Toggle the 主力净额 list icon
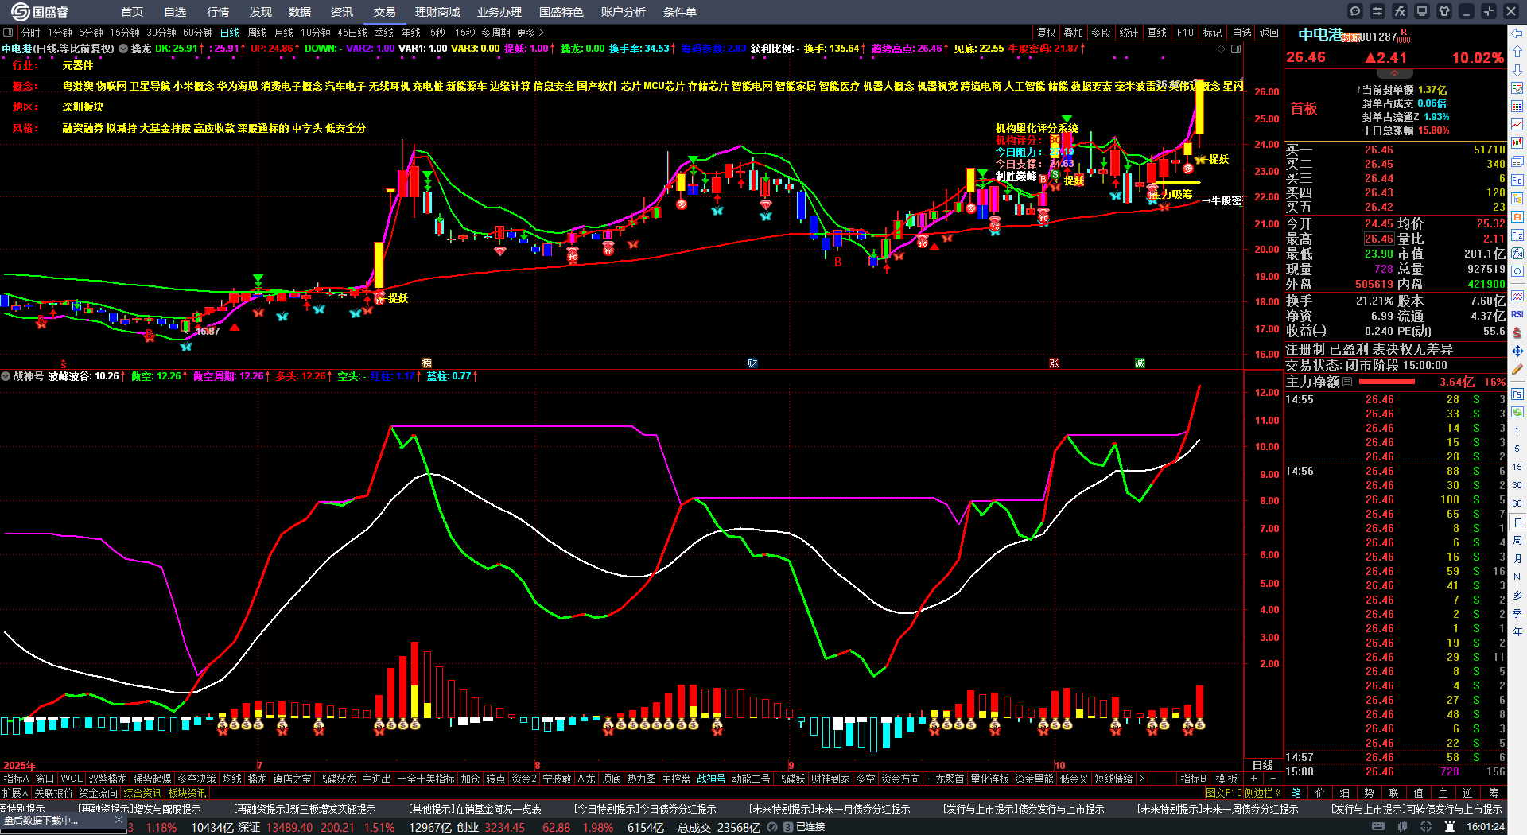Viewport: 1527px width, 835px height. click(x=1347, y=382)
